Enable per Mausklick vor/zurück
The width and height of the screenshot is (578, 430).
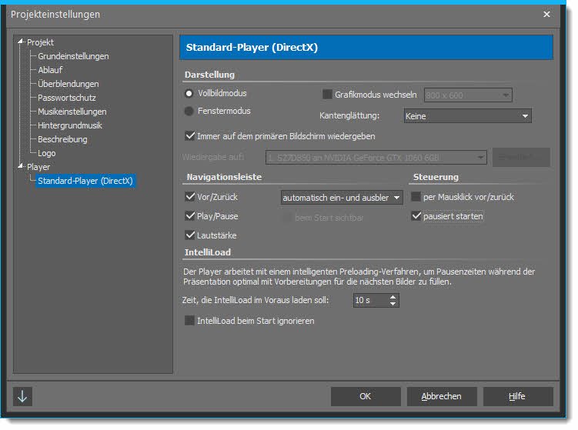click(x=416, y=197)
